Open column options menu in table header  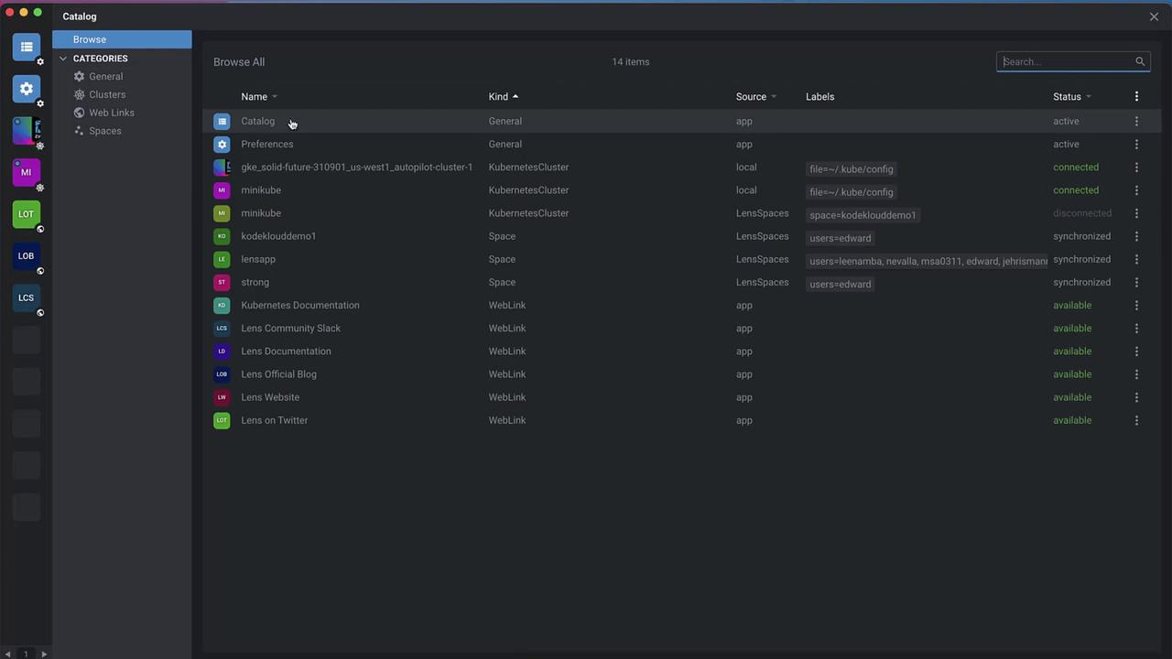(x=1136, y=96)
